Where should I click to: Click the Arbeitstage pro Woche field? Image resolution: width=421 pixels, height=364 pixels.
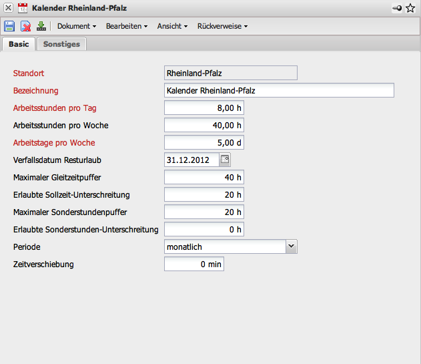(204, 142)
